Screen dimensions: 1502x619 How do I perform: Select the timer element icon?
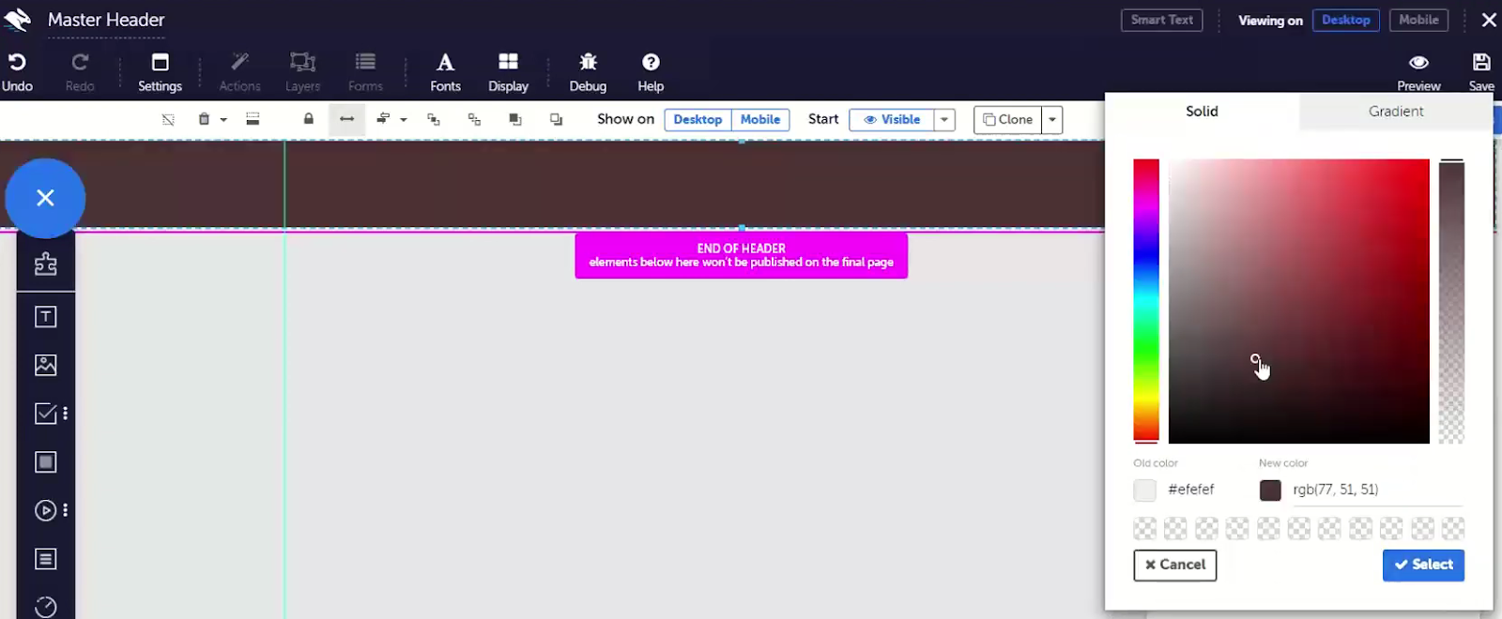click(x=45, y=607)
